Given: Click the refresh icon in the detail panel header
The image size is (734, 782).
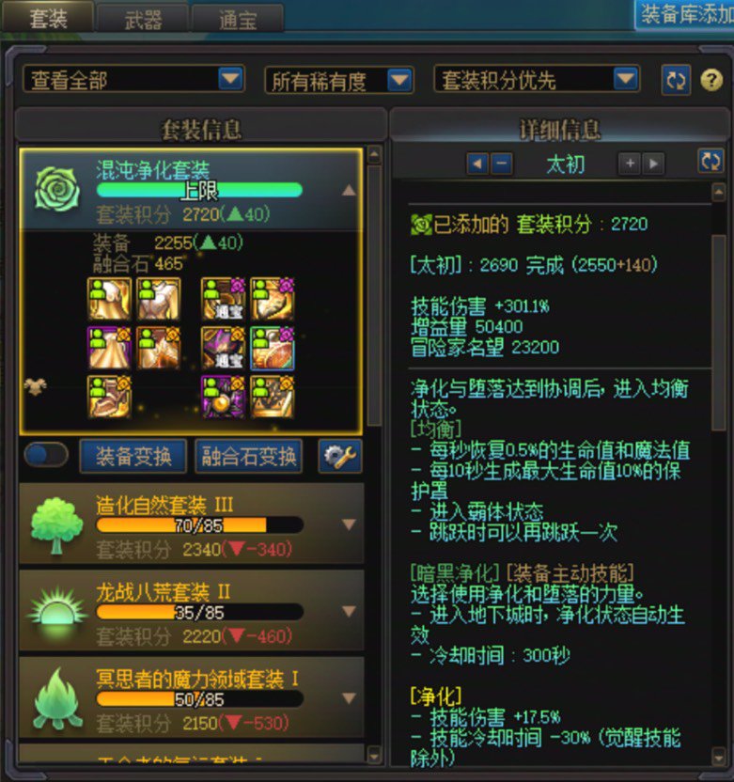Looking at the screenshot, I should [711, 161].
